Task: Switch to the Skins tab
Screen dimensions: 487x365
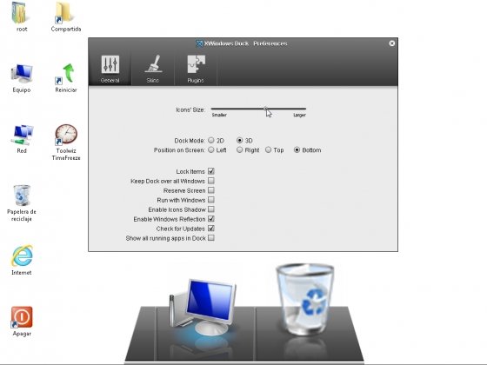Action: click(152, 69)
